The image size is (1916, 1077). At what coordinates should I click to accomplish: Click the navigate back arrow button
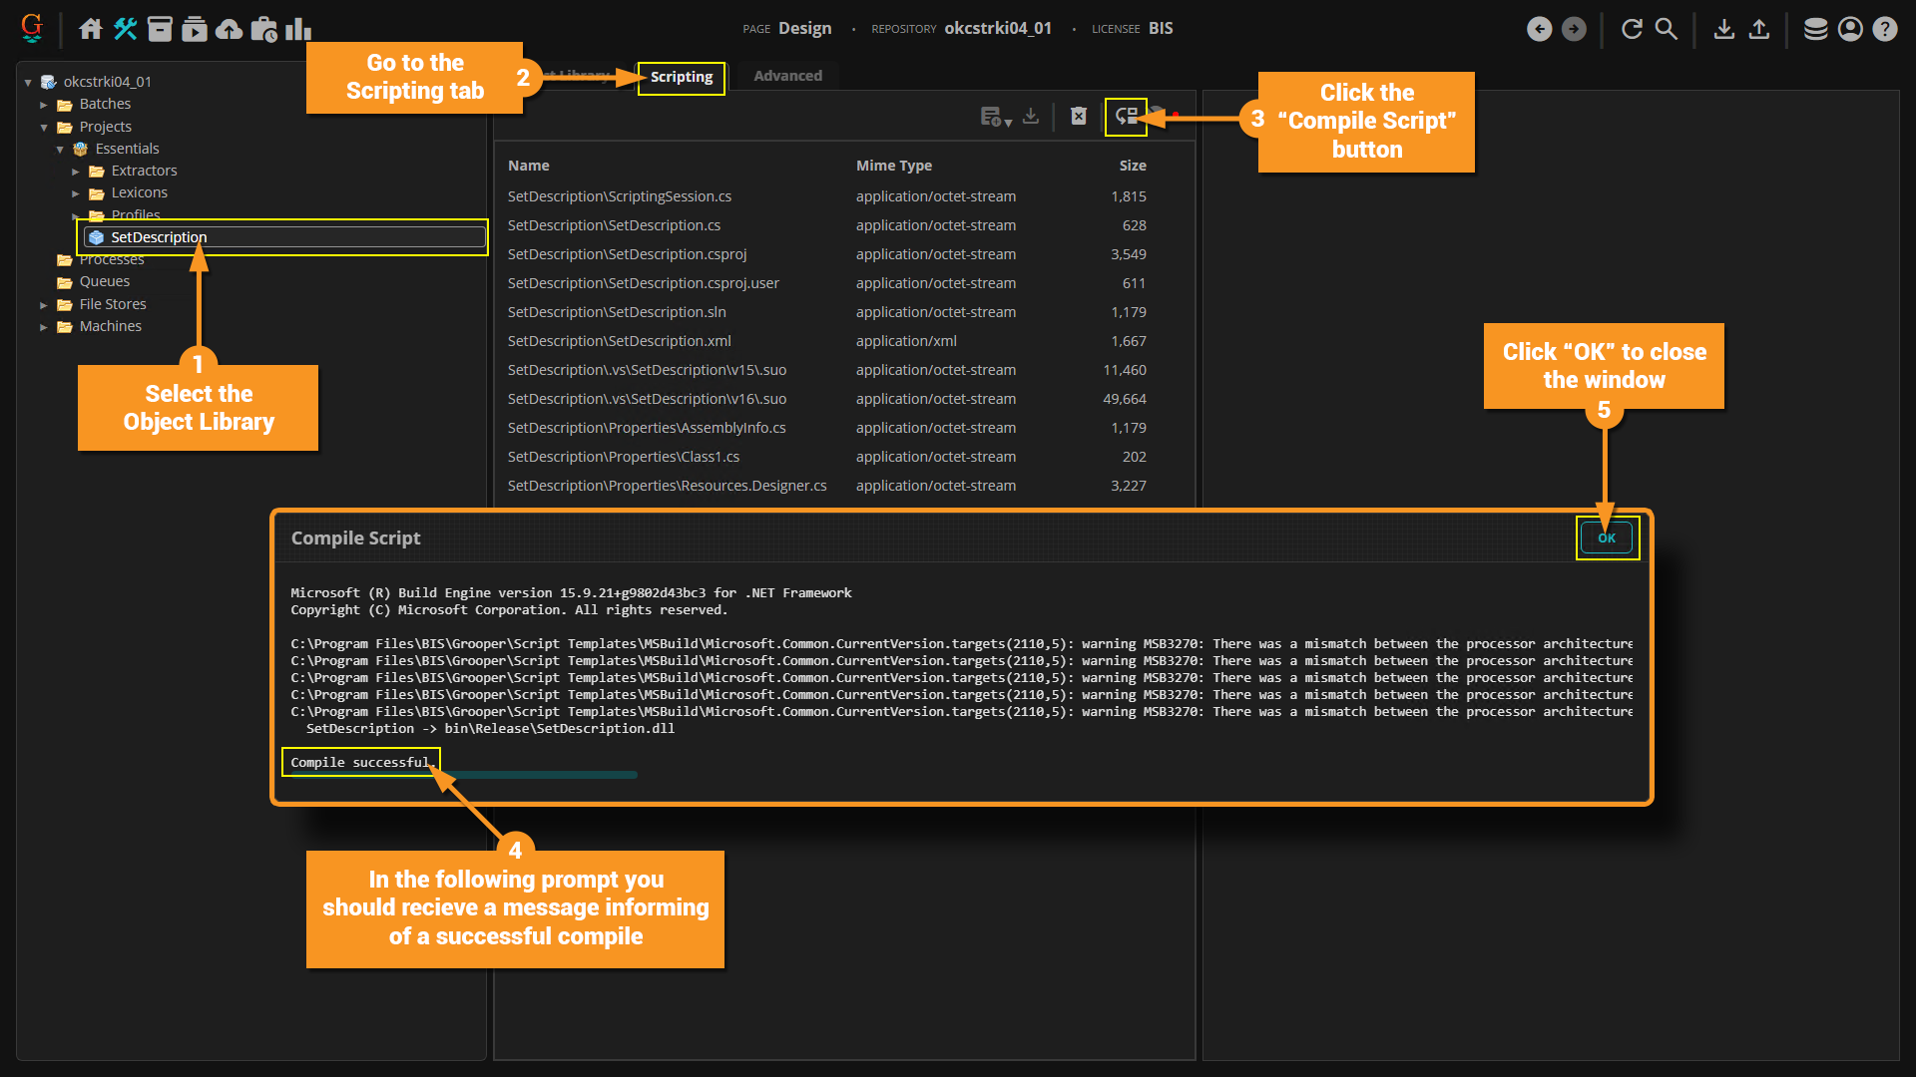coord(1539,29)
